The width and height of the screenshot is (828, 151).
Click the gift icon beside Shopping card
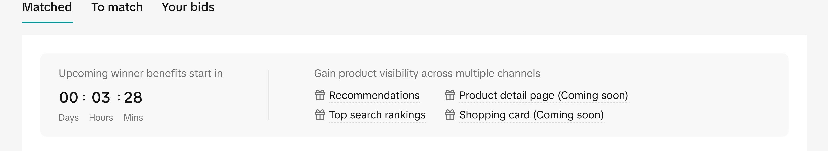pyautogui.click(x=450, y=115)
